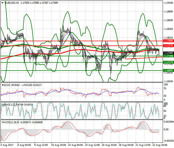Select the green 1.17388 price level label

pyautogui.click(x=168, y=56)
